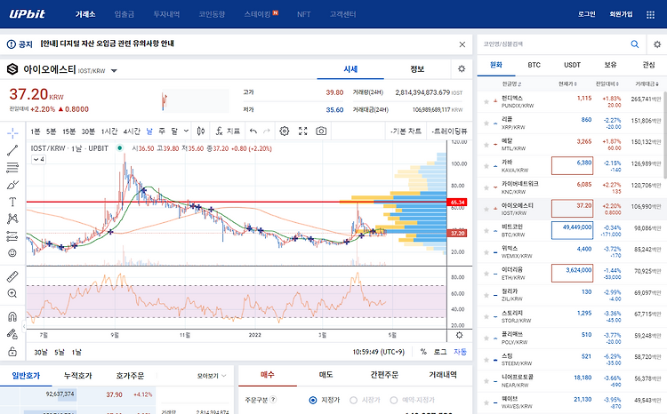The image size is (667, 414).
Task: Select the zoom in tool
Action: [12, 293]
